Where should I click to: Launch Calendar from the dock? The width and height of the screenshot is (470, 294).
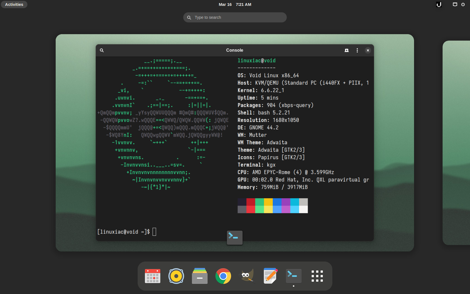click(x=153, y=276)
